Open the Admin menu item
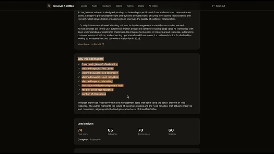Image resolution: width=274 pixels, height=154 pixels. pyautogui.click(x=130, y=6)
